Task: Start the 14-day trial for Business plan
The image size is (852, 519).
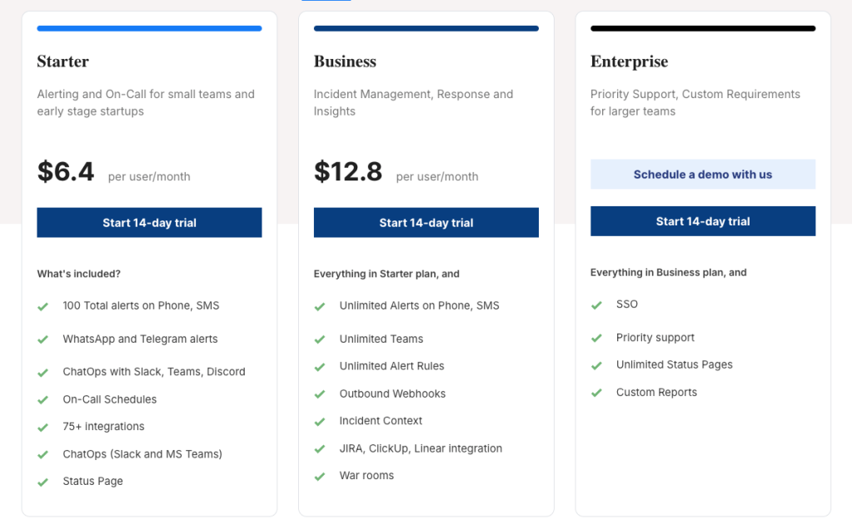Action: [426, 222]
